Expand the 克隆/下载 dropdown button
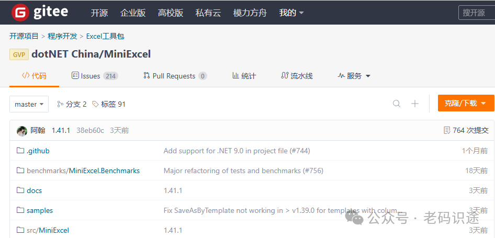This screenshot has height=238, width=495. coord(465,103)
